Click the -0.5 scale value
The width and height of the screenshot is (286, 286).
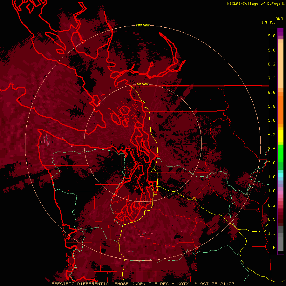[270, 219]
